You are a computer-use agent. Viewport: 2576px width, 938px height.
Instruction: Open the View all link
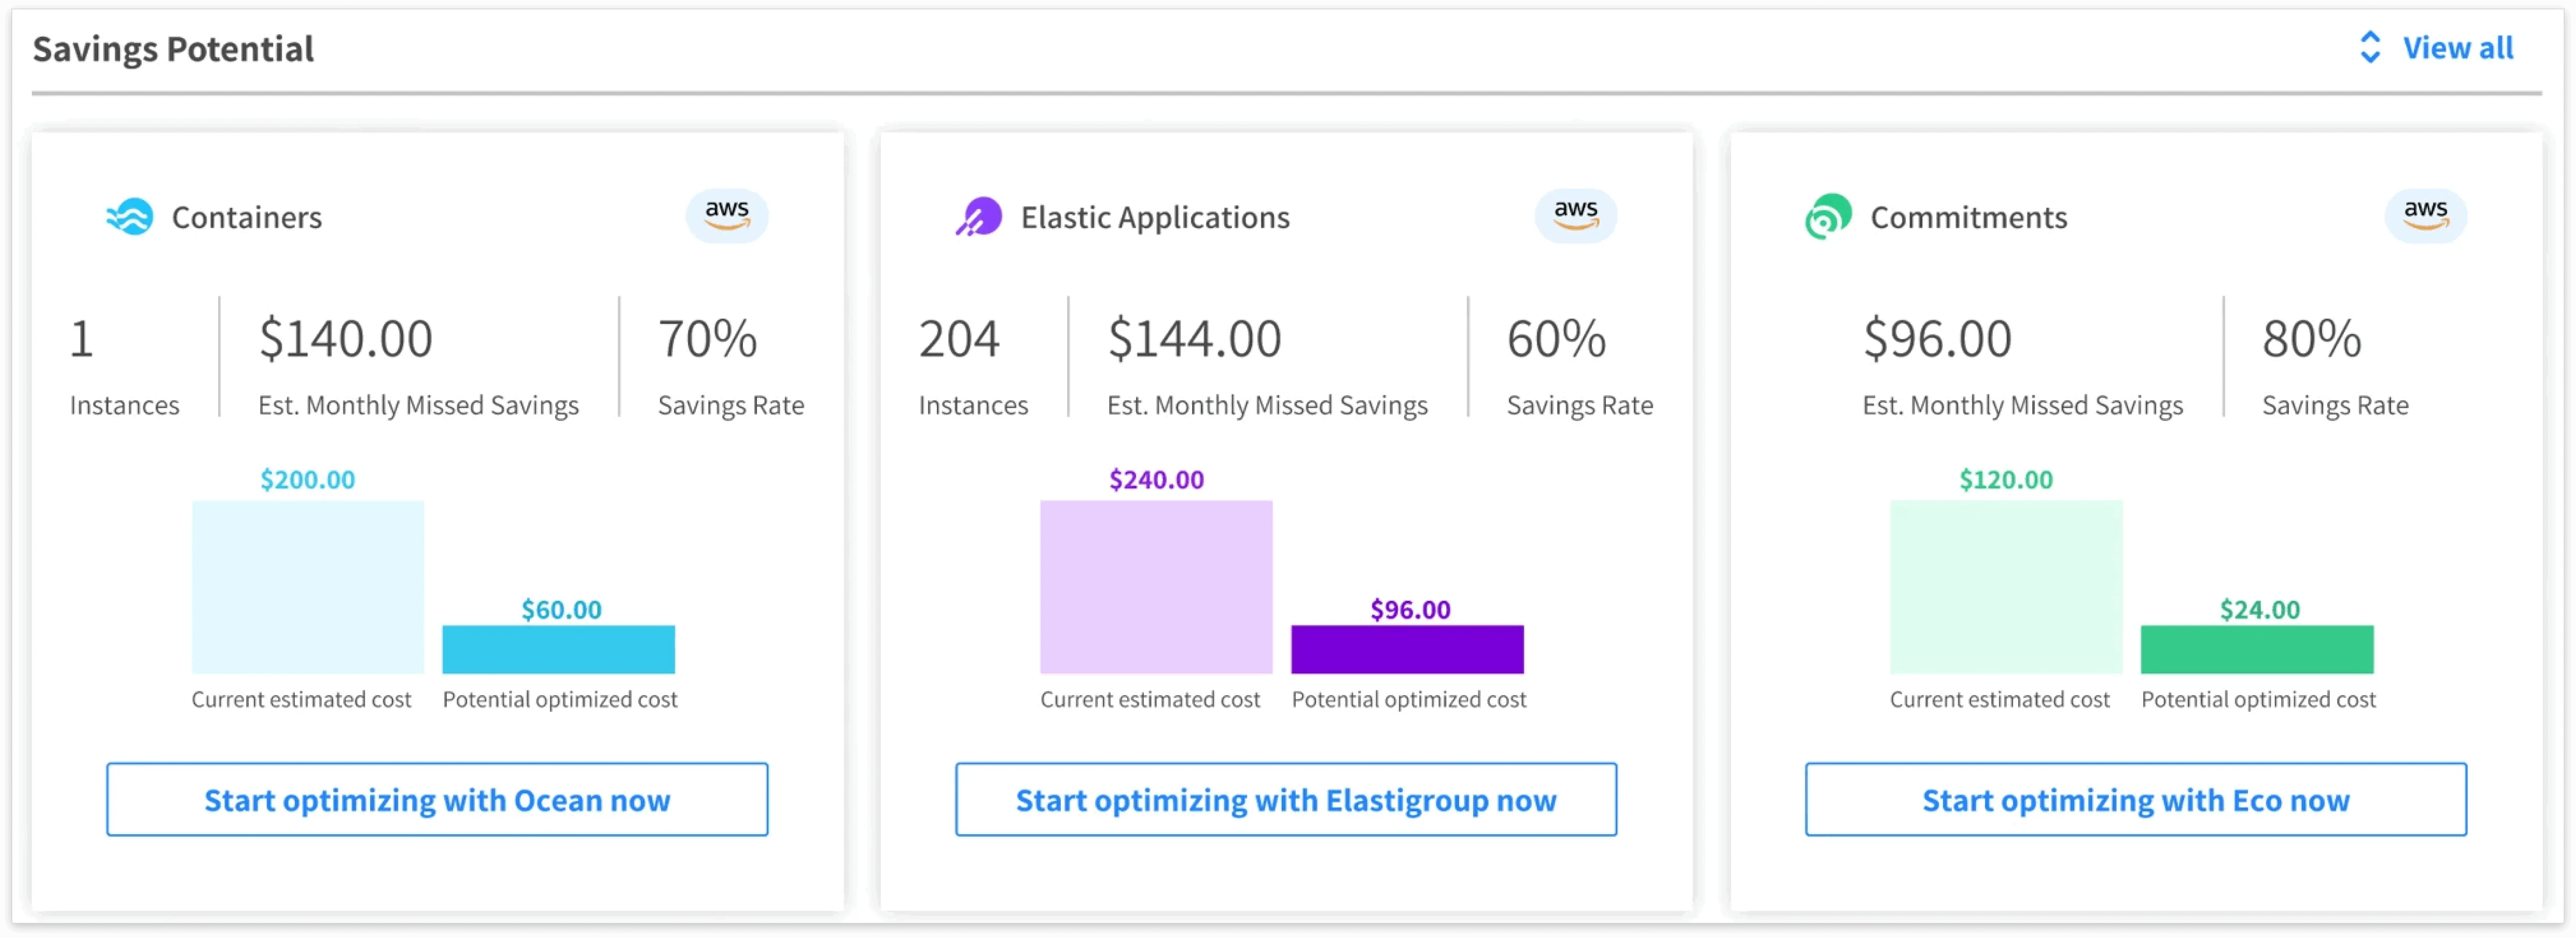[2458, 48]
